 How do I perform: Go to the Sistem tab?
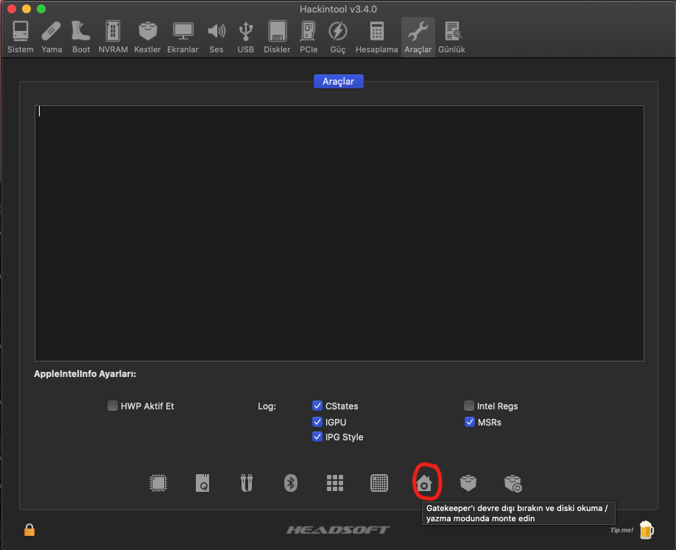coord(21,37)
